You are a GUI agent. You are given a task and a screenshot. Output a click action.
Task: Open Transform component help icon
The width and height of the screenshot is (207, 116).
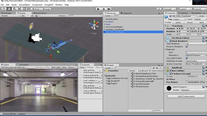tap(203, 26)
